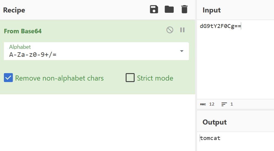
Task: Click inside the Input text dG9tY2F0Cg==
Action: coord(220,26)
